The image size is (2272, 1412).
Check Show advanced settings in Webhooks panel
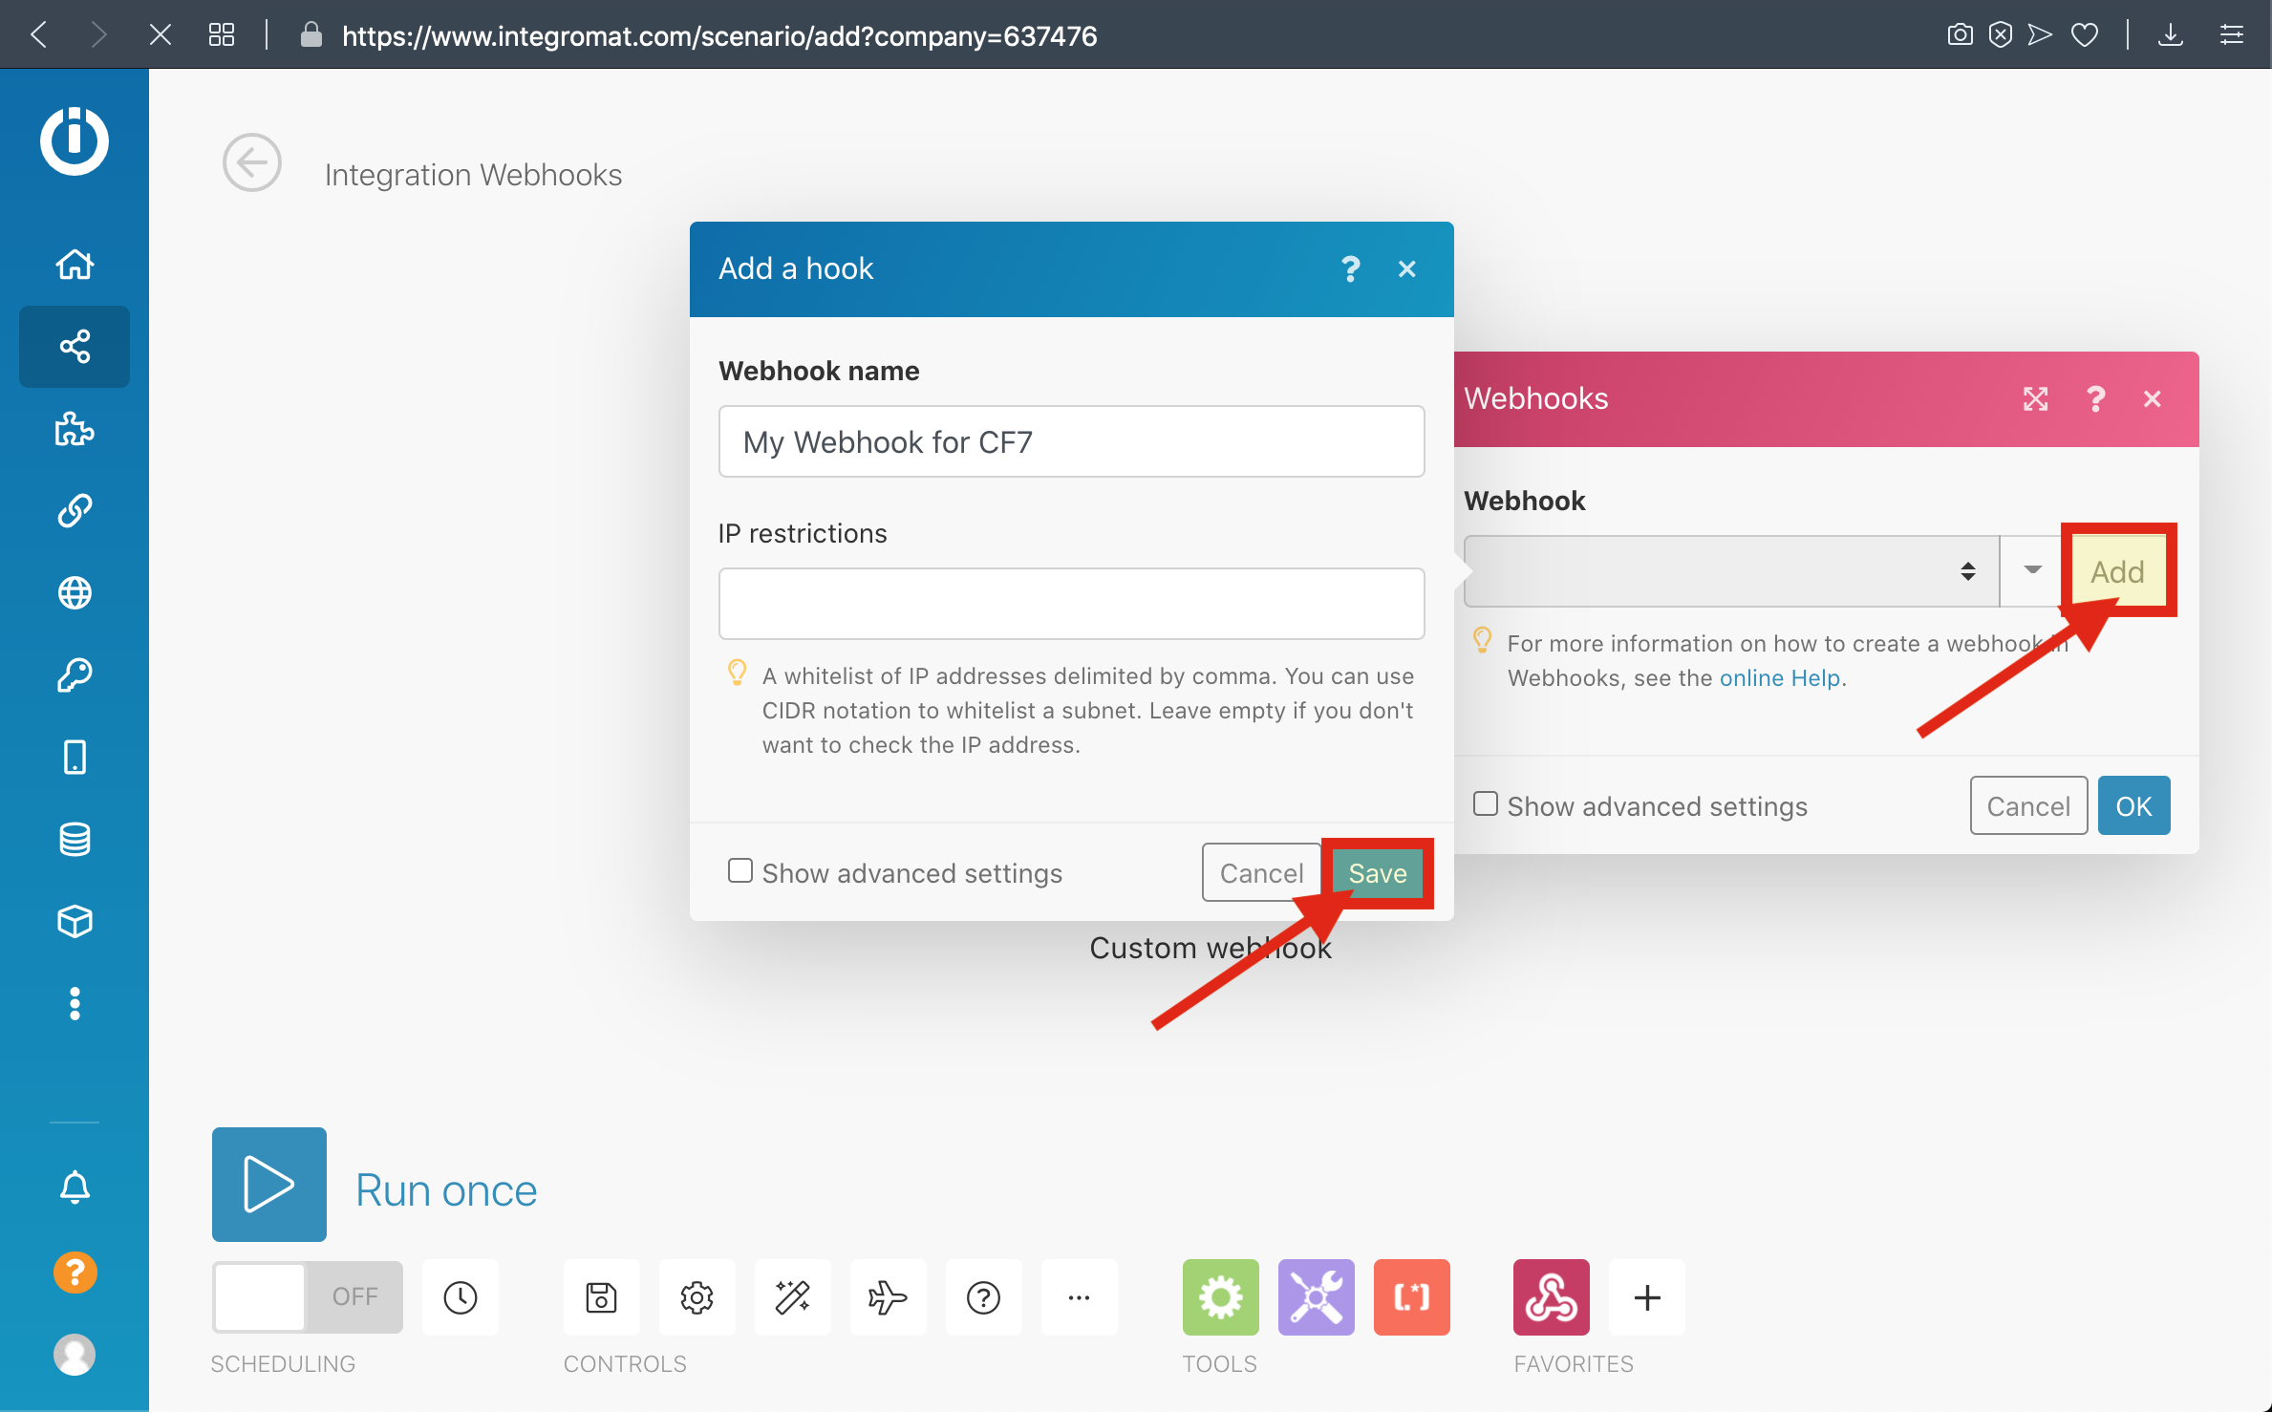click(1485, 803)
